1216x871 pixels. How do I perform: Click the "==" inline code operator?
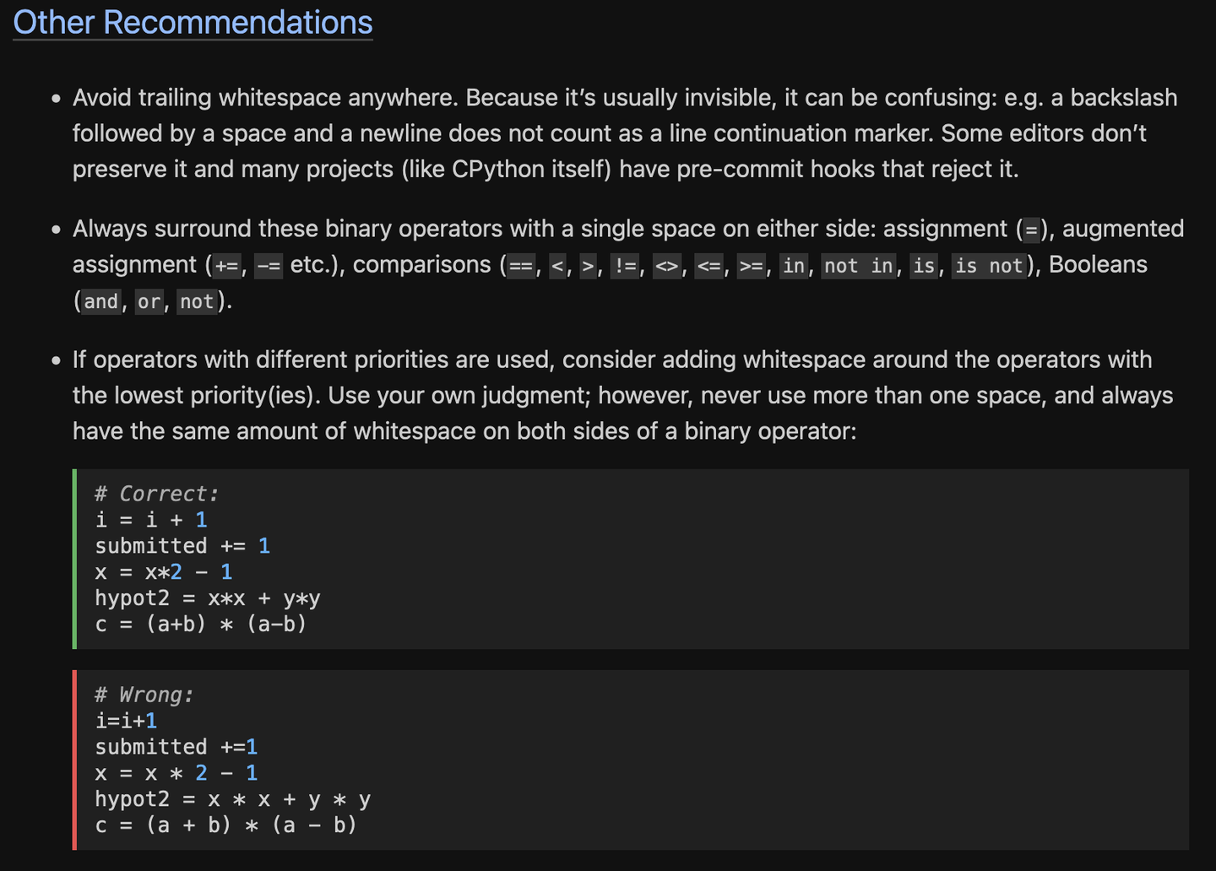pos(521,266)
